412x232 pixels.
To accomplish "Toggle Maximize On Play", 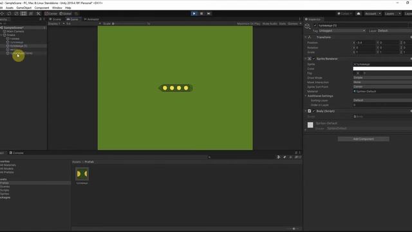I will [x=248, y=24].
